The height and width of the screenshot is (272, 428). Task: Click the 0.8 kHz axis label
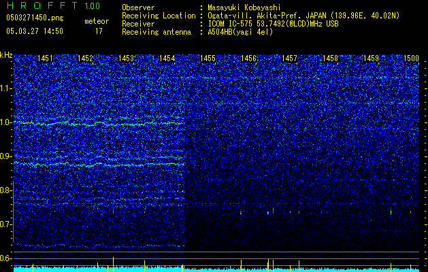6,190
